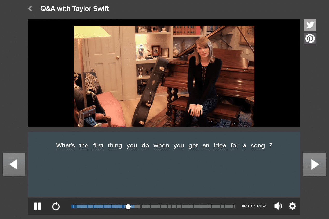Image resolution: width=329 pixels, height=219 pixels.
Task: Replay the current caption line
Action: 56,206
